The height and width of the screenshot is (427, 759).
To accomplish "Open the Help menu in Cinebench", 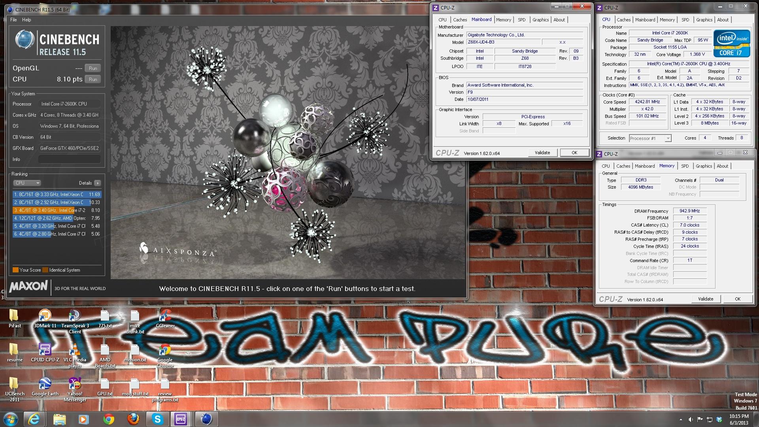I will pos(26,20).
